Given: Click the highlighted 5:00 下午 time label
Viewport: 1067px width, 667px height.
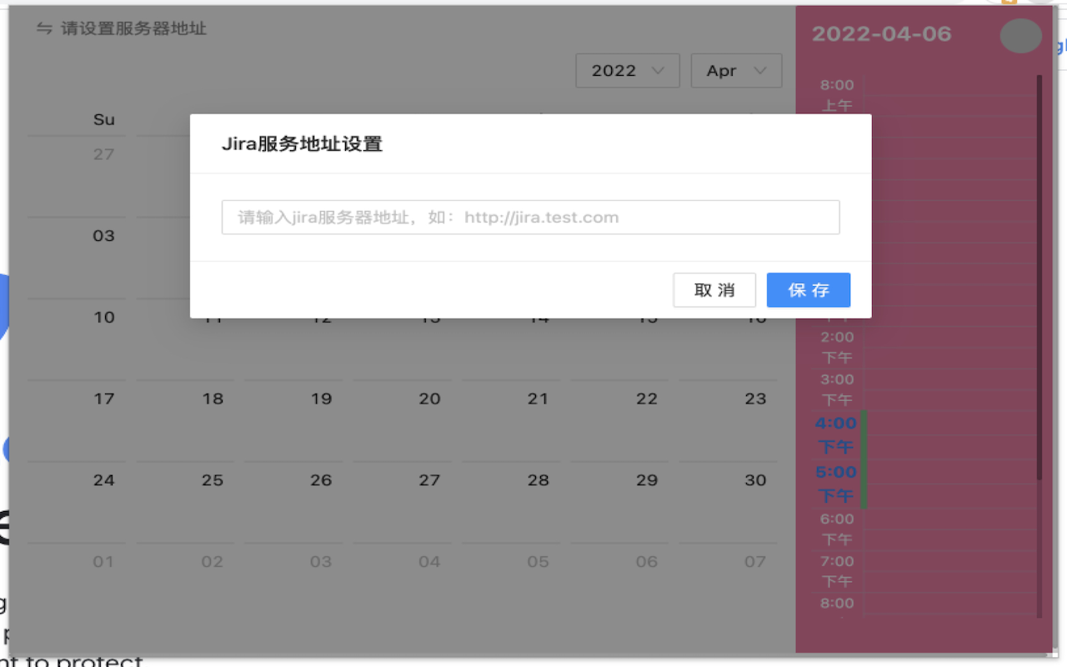Looking at the screenshot, I should (x=836, y=484).
